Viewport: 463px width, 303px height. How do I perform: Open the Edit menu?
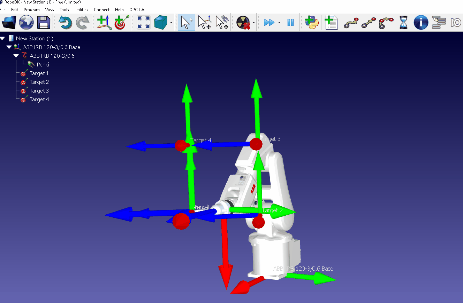pyautogui.click(x=15, y=10)
